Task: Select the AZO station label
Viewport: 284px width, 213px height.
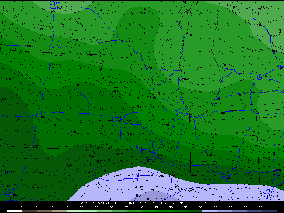Action: point(242,95)
